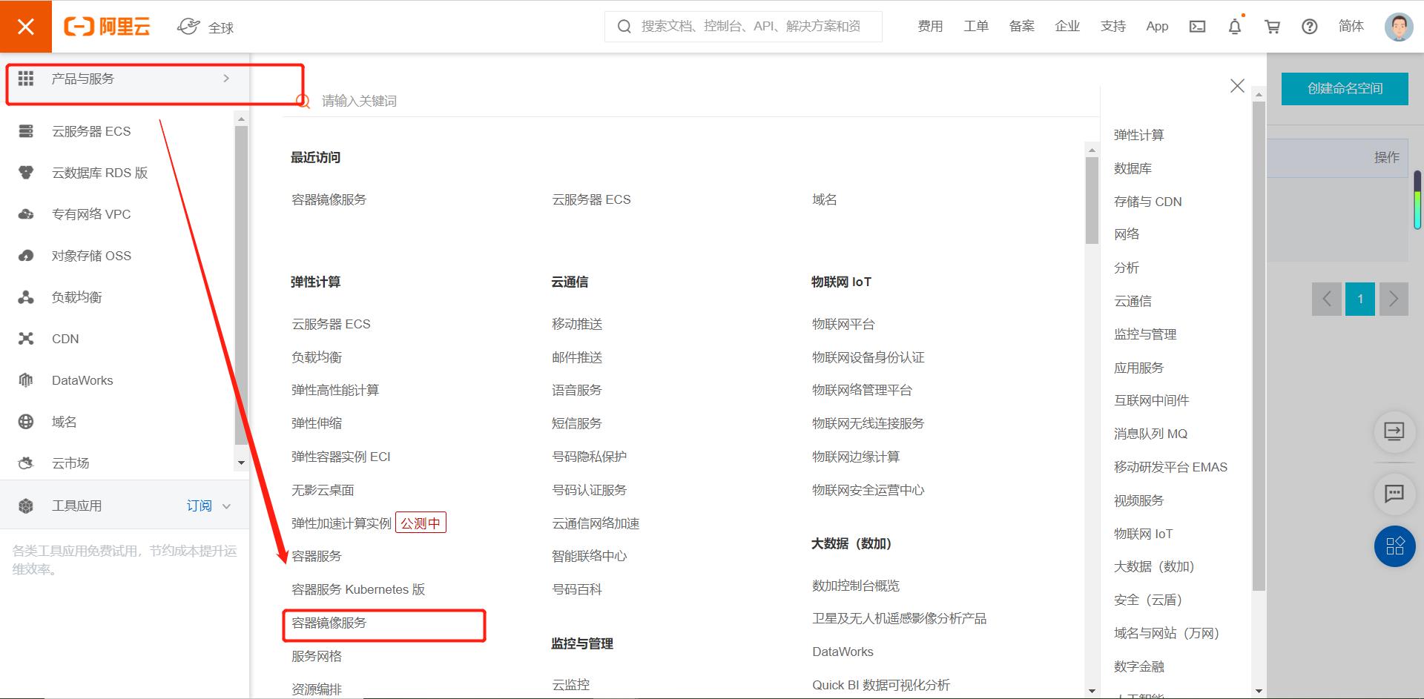Image resolution: width=1424 pixels, height=699 pixels.
Task: Open 容器镜像服务 under 弹性计算
Action: (329, 623)
